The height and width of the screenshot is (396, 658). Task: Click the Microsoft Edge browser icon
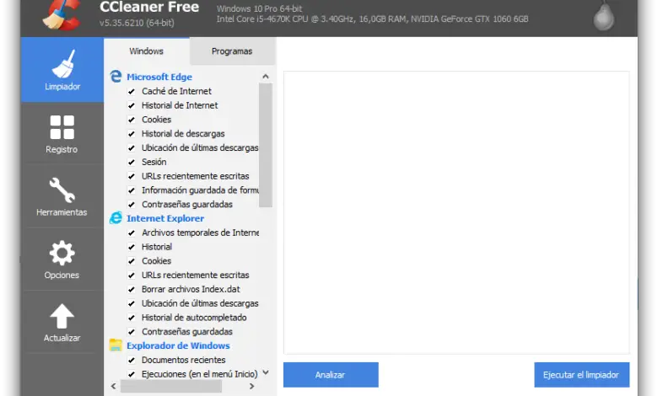pyautogui.click(x=116, y=77)
